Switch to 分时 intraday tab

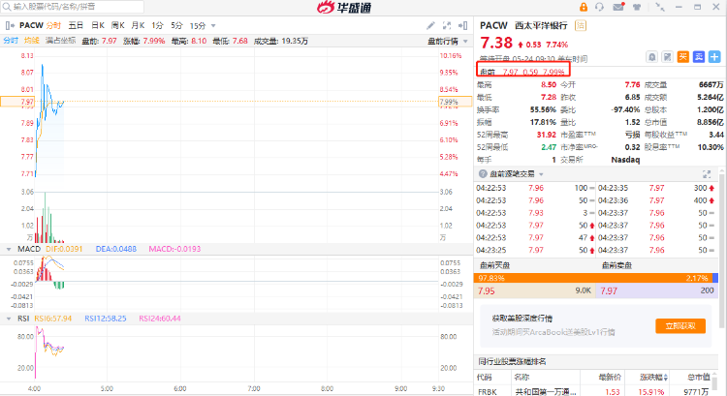pos(53,25)
